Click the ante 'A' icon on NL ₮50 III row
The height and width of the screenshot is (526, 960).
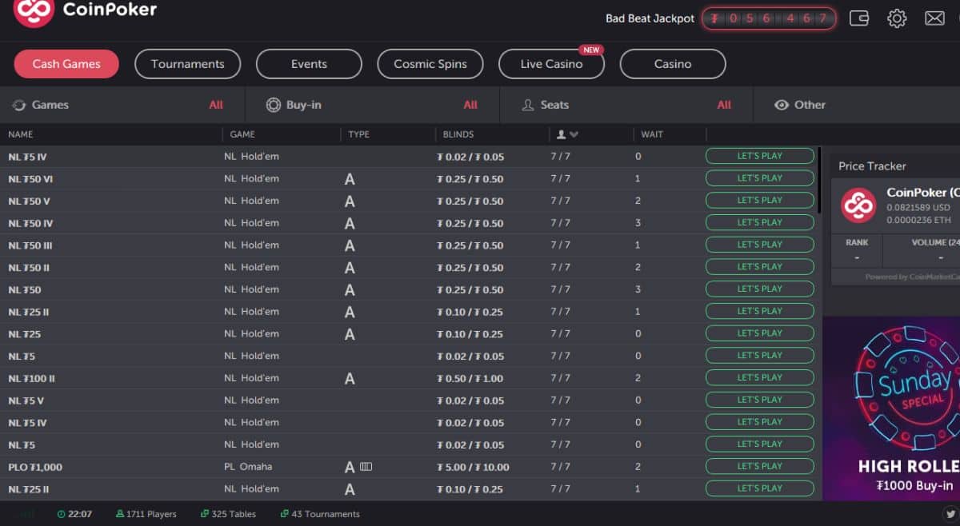point(350,245)
